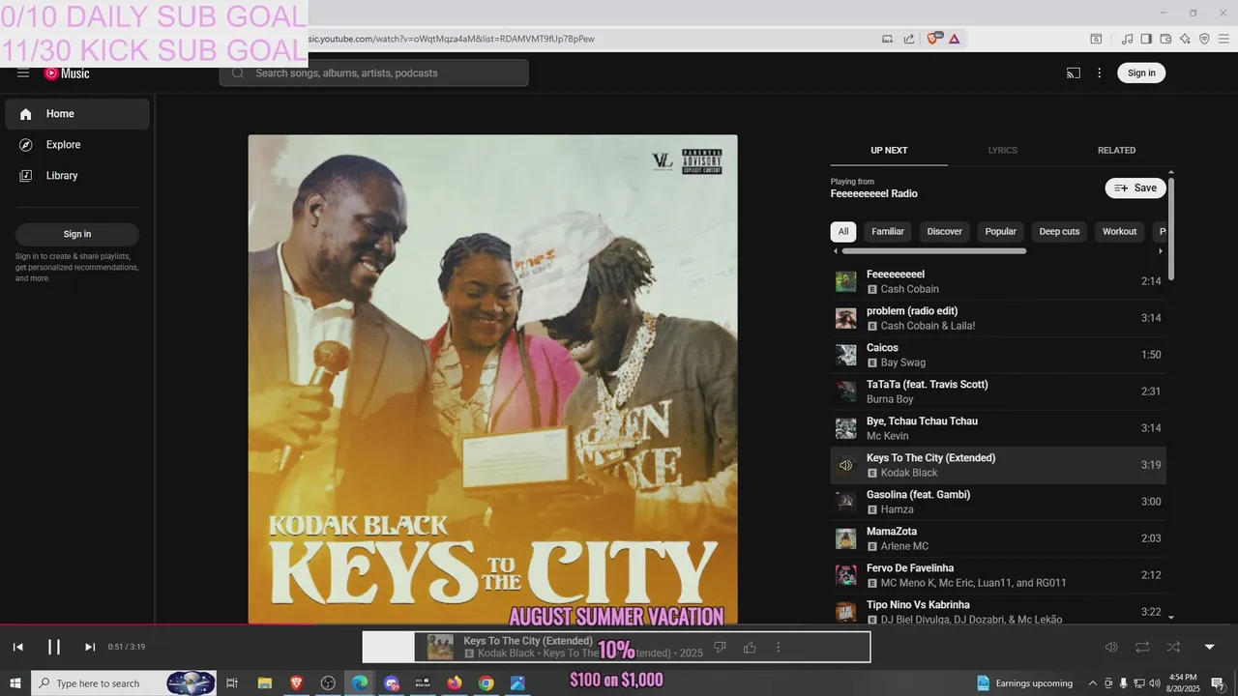The width and height of the screenshot is (1238, 696).
Task: Open Burna Boy artist link
Action: pyautogui.click(x=890, y=399)
